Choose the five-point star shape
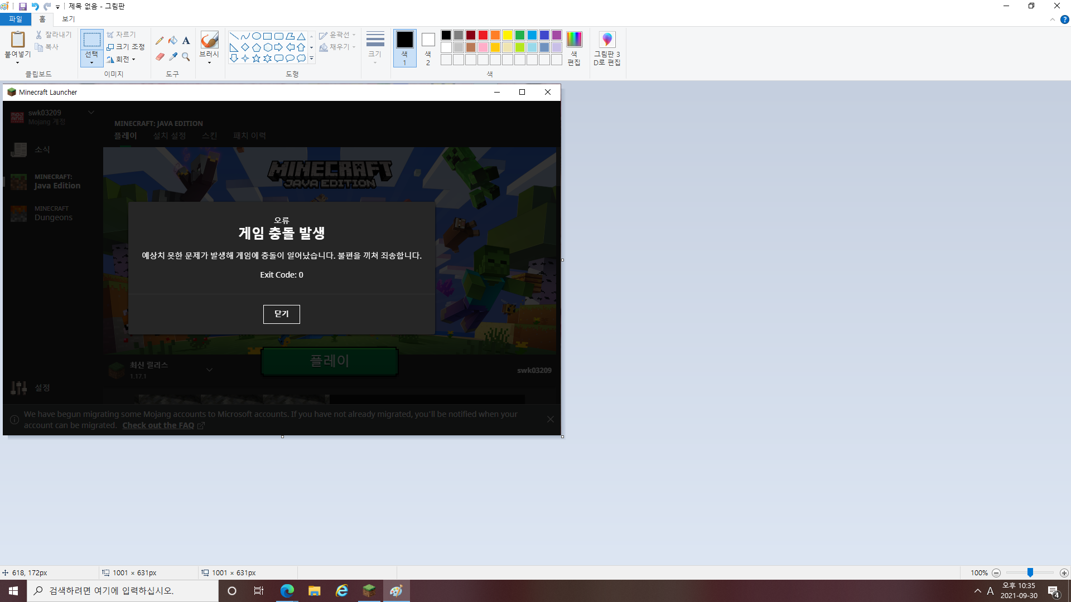Image resolution: width=1071 pixels, height=602 pixels. click(256, 58)
